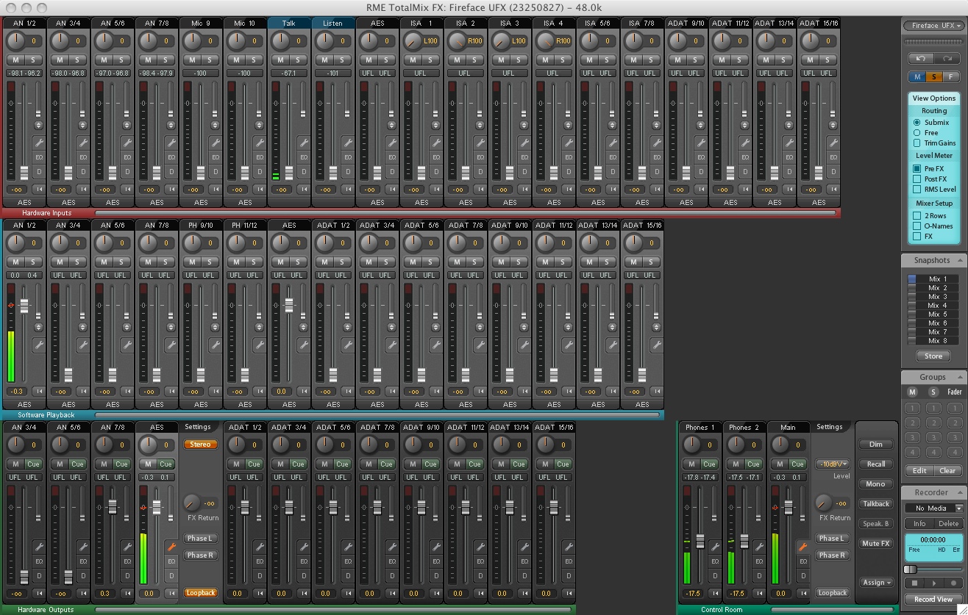Click the Record View button
The image size is (968, 615).
933,600
